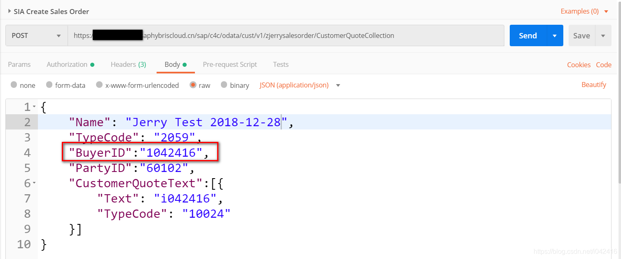Click the "Text" key on line 7

(119, 198)
